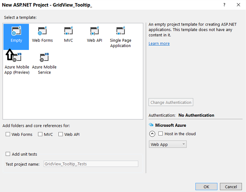Collapse the Microsoft Azure section chevron
The image size is (246, 192).
(152, 134)
